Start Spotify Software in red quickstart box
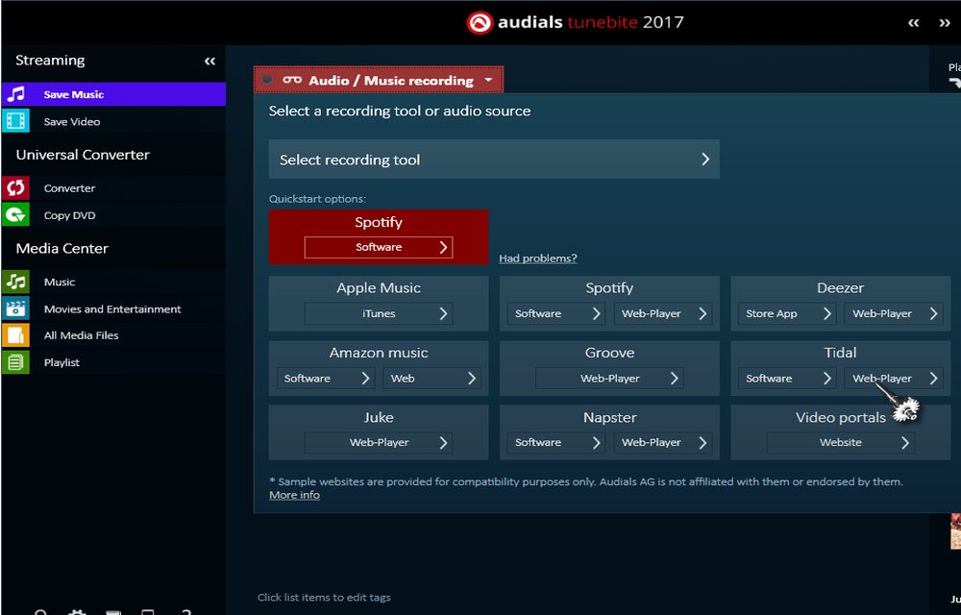This screenshot has height=615, width=961. [379, 247]
